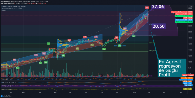Click the 0.618(18.56) Fibonacci level label
The image size is (195, 98).
(x=152, y=35)
